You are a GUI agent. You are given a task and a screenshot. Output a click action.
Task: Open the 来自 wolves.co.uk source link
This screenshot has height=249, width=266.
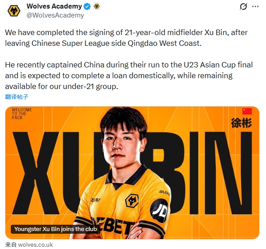(29, 245)
